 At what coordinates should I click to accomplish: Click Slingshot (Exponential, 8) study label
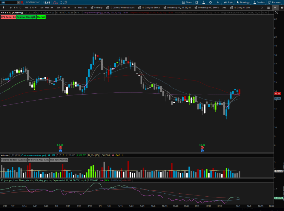pos(240,13)
